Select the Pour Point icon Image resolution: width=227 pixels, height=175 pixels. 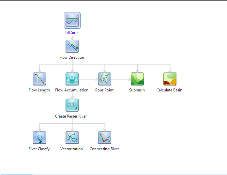[x=105, y=79]
